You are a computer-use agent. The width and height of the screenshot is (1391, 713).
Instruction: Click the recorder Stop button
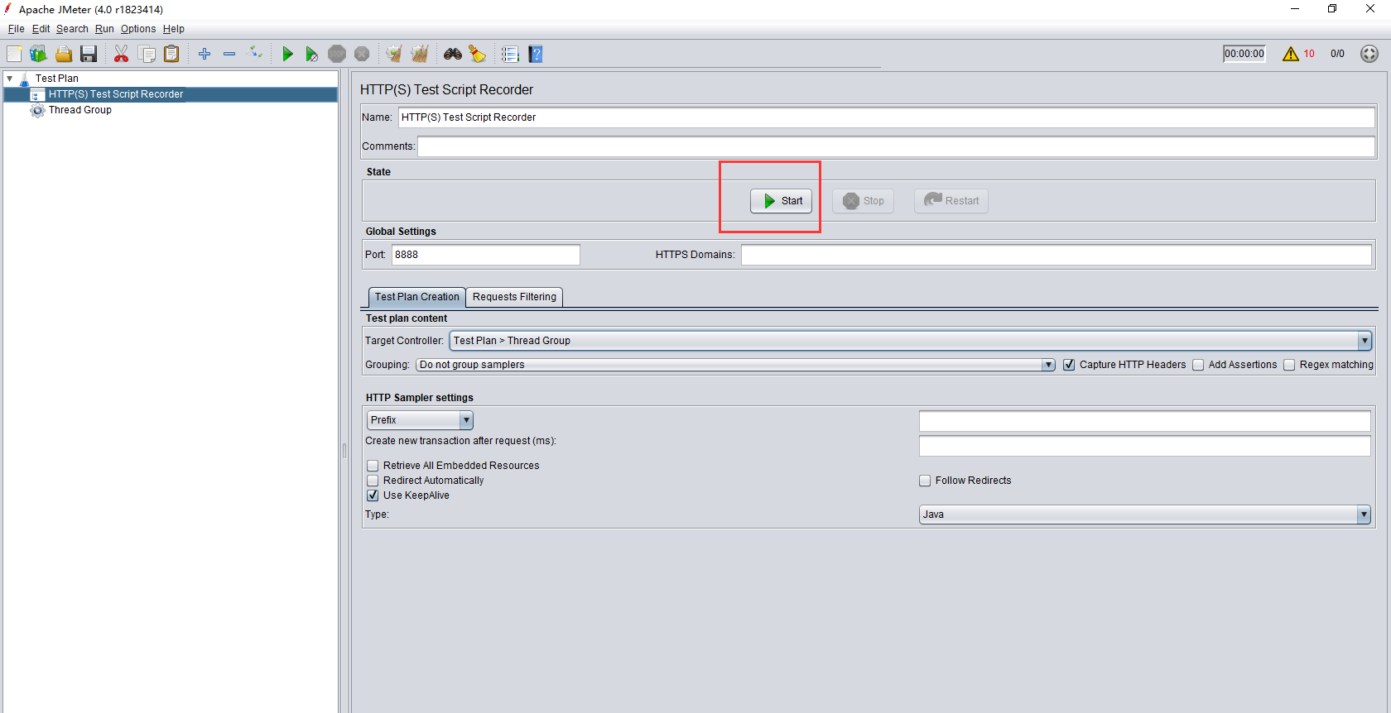pyautogui.click(x=864, y=201)
